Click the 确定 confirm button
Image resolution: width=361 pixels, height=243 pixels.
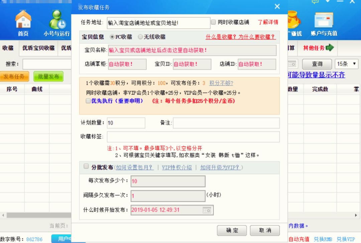(x=232, y=230)
